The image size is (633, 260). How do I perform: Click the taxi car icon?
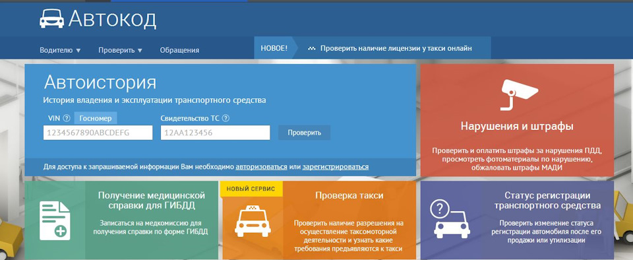point(253,221)
